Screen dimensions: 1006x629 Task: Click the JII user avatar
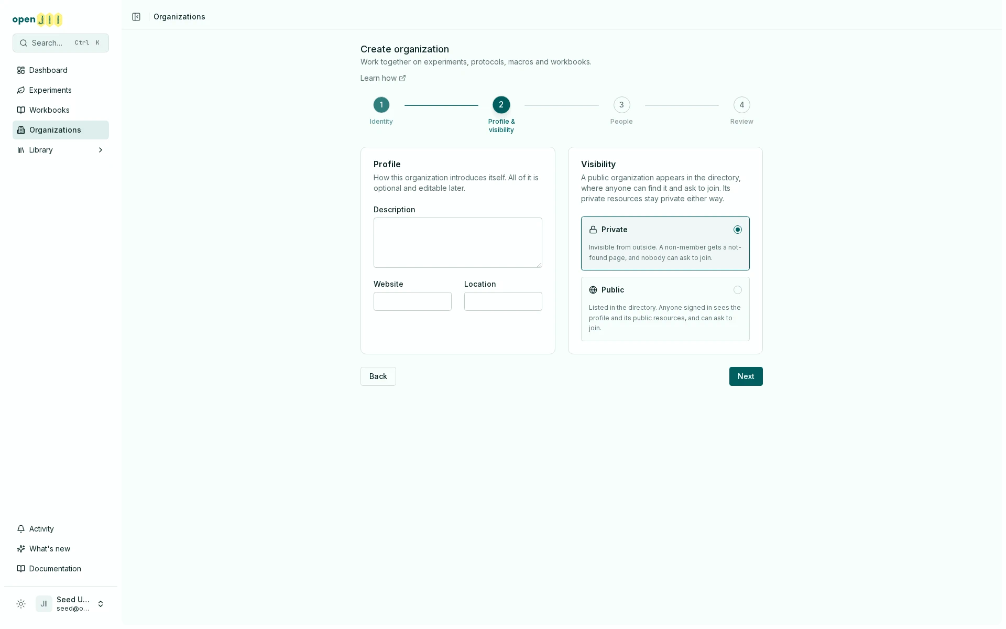pyautogui.click(x=44, y=604)
